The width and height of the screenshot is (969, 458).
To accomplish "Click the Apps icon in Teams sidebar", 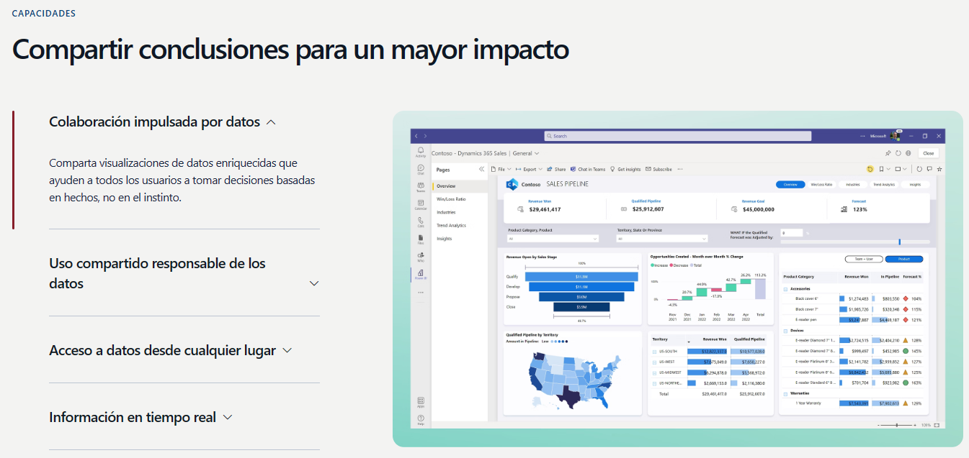I will [x=420, y=401].
